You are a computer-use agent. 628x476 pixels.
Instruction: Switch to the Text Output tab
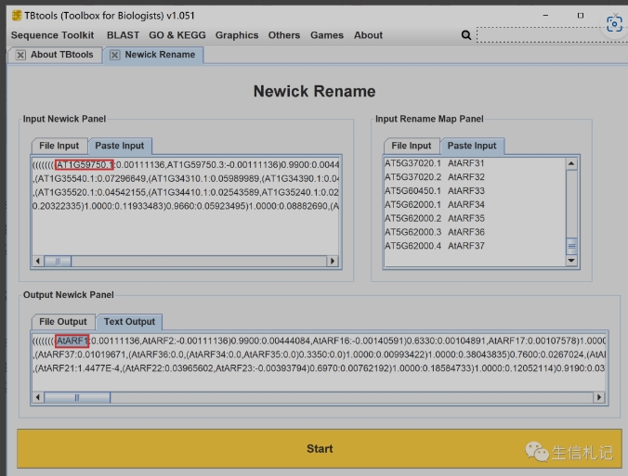(129, 322)
